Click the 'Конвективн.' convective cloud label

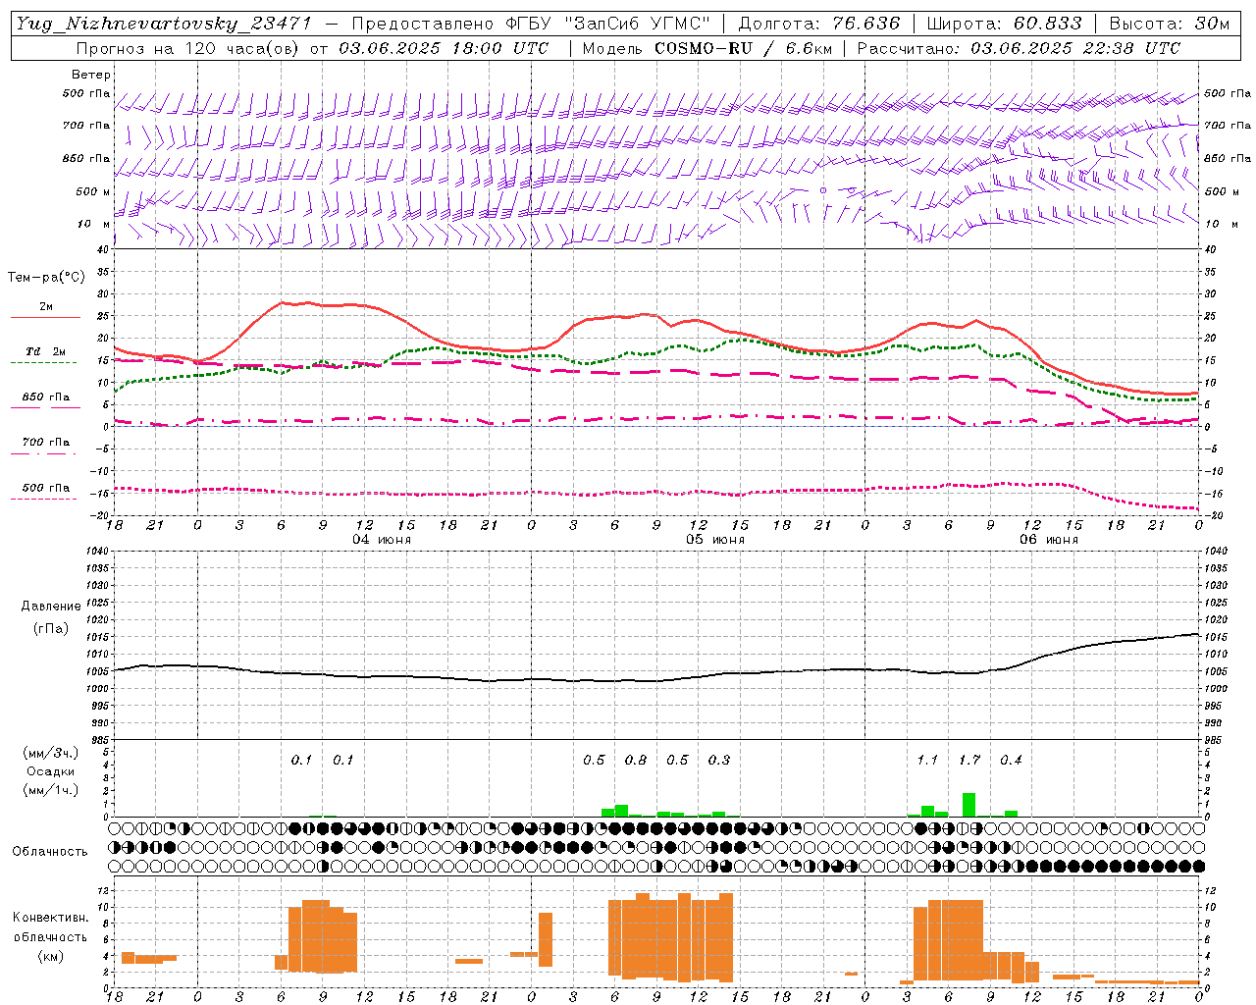pos(51,918)
